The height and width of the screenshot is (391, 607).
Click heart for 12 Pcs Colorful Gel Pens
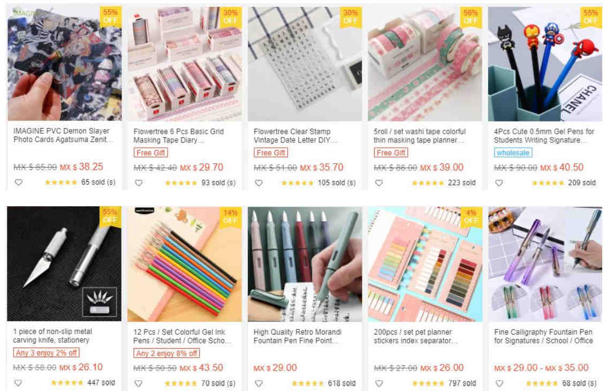(x=138, y=384)
